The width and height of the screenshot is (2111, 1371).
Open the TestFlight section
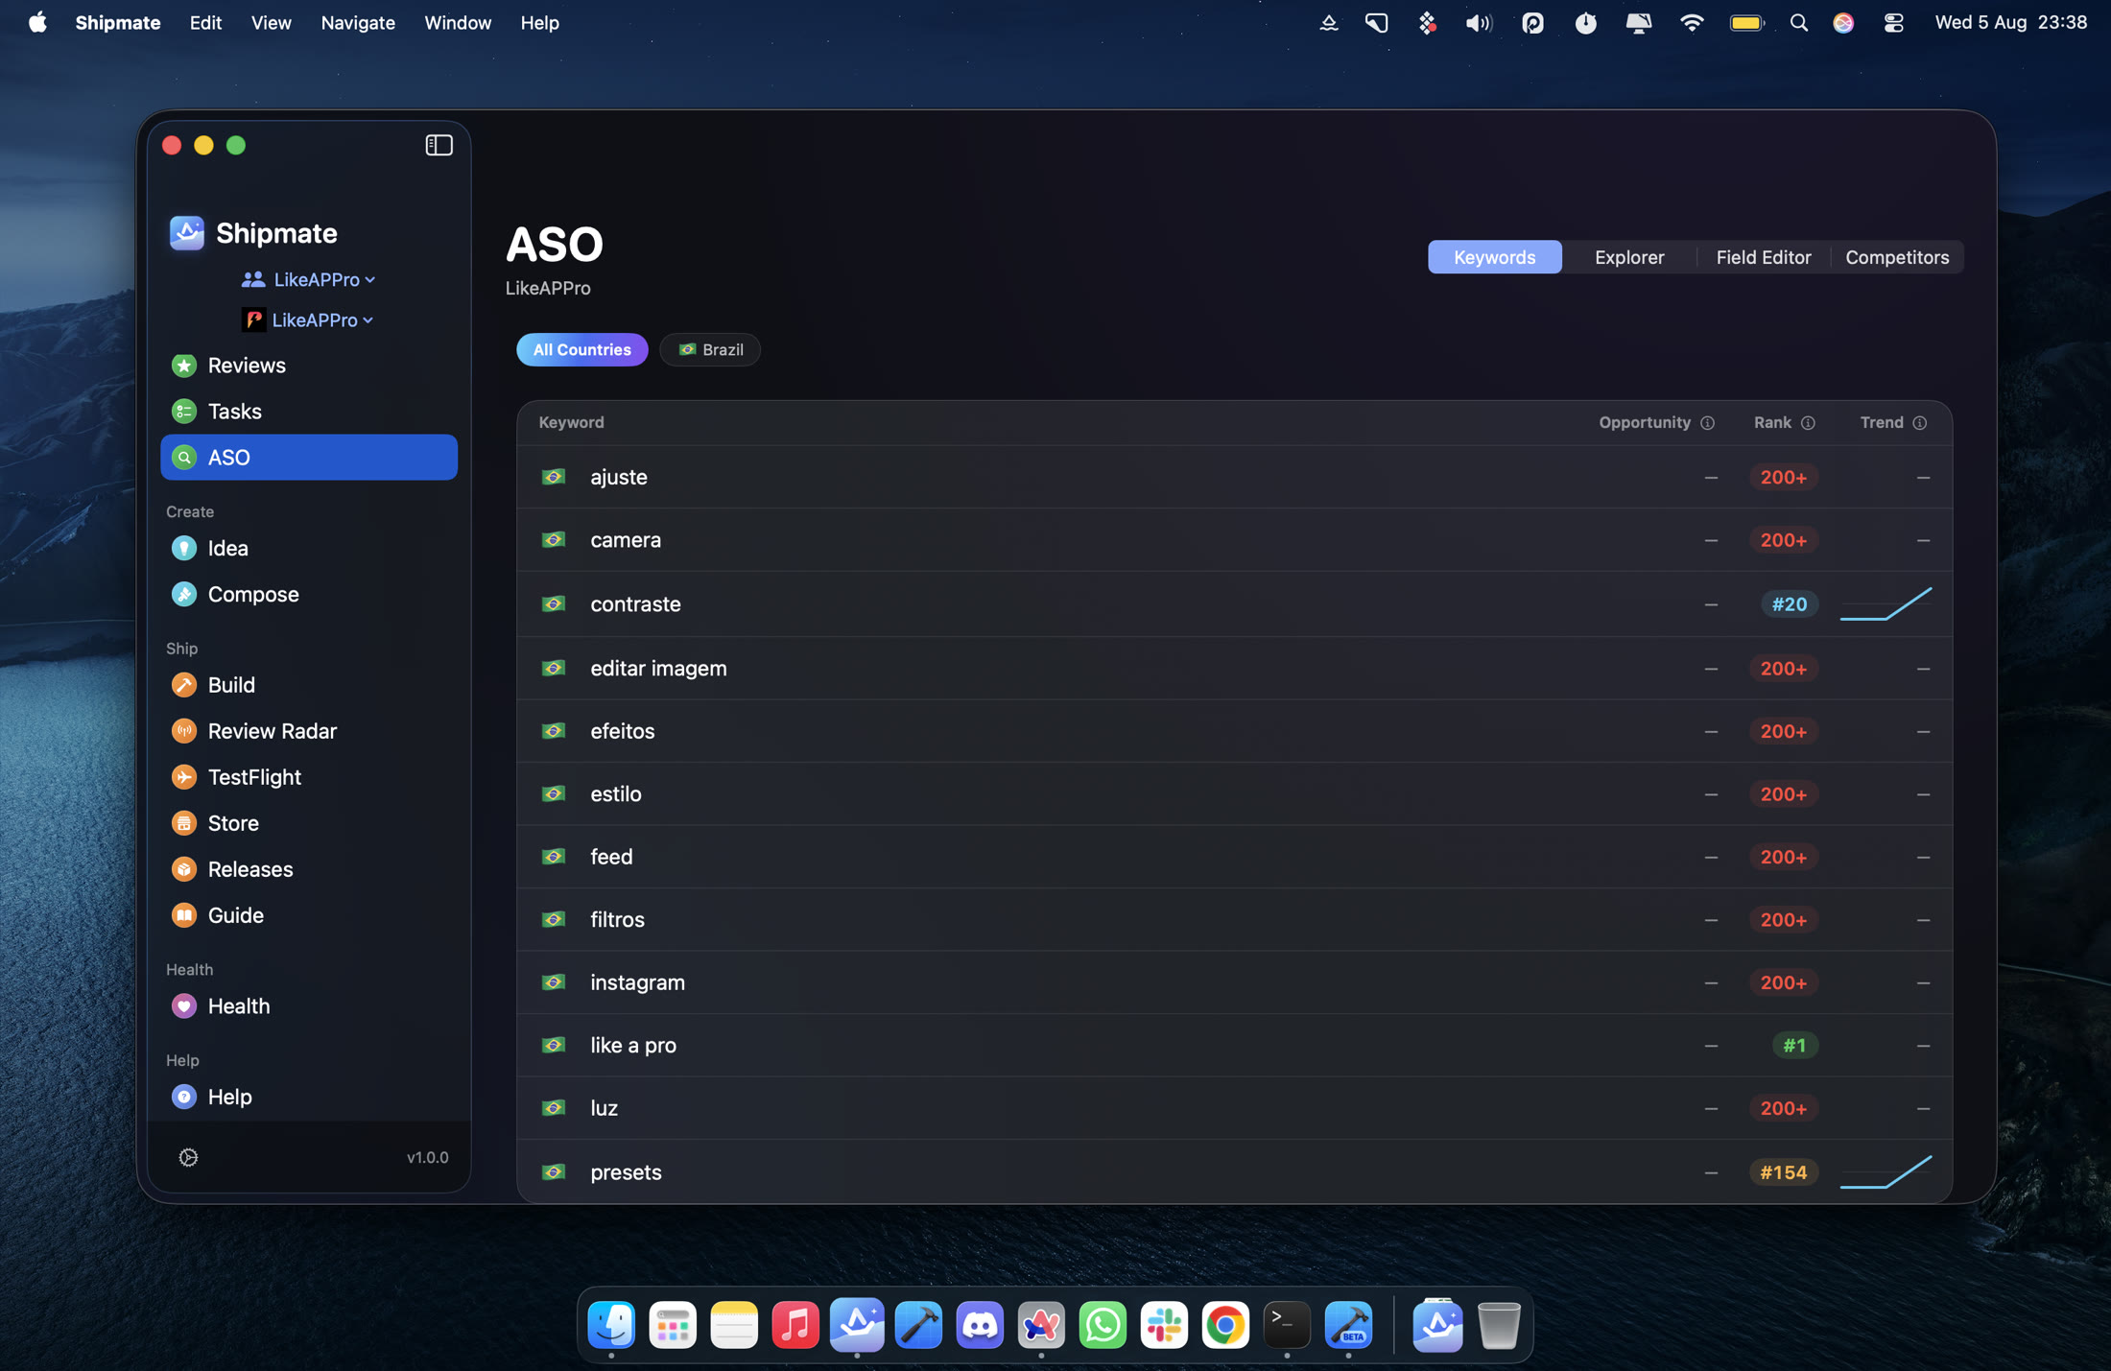pos(308,777)
